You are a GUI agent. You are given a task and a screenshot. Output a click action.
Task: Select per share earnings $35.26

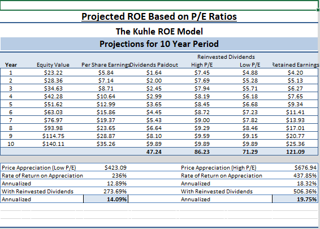coord(106,144)
